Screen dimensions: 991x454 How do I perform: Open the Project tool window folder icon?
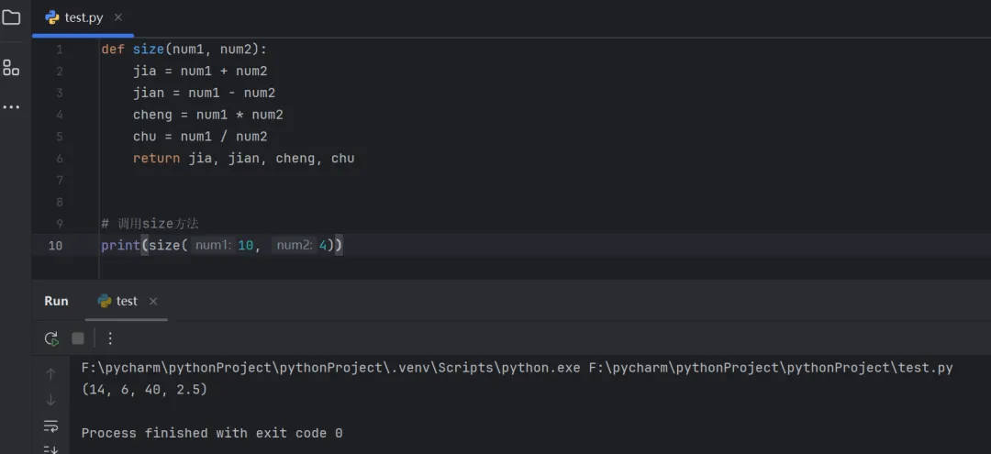11,17
